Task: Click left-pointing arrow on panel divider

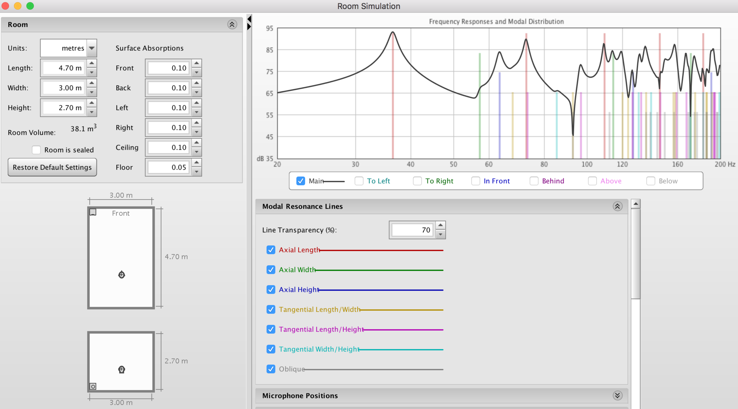Action: click(249, 19)
